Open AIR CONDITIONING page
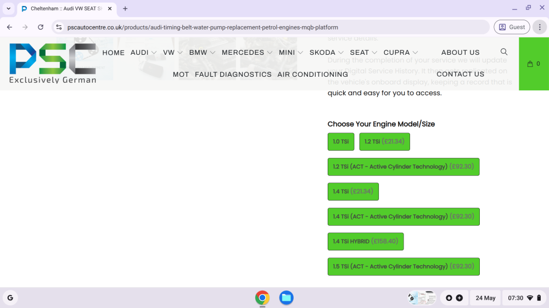The width and height of the screenshot is (549, 308). 313,75
